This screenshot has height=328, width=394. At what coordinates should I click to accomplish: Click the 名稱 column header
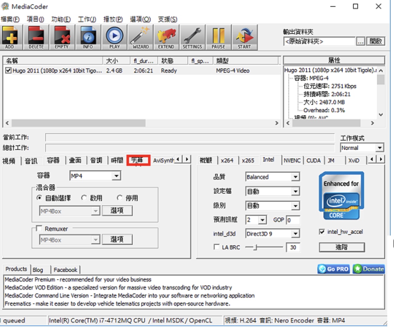coord(53,60)
